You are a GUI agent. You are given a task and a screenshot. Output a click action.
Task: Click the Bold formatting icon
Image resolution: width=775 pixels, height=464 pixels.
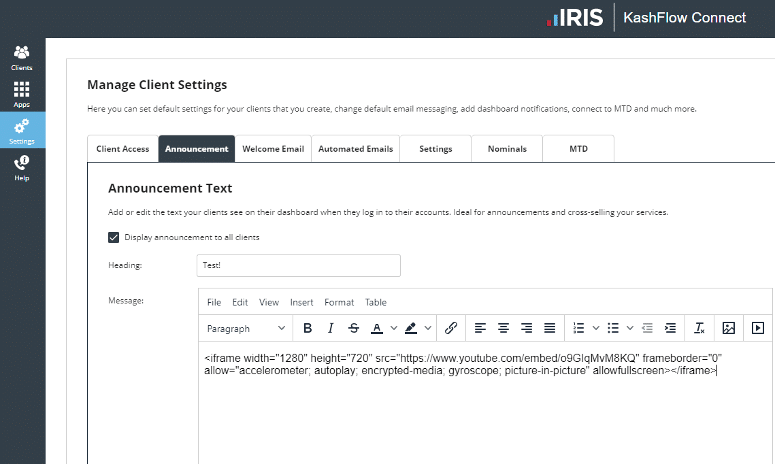pyautogui.click(x=308, y=328)
